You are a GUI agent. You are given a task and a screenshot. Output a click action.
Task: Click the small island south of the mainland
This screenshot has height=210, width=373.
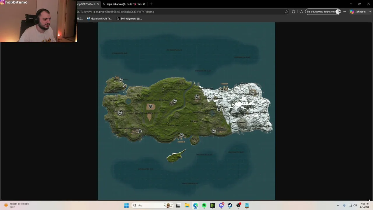[176, 156]
